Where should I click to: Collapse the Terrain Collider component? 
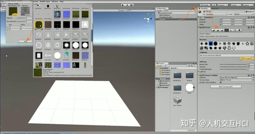coord(199,75)
